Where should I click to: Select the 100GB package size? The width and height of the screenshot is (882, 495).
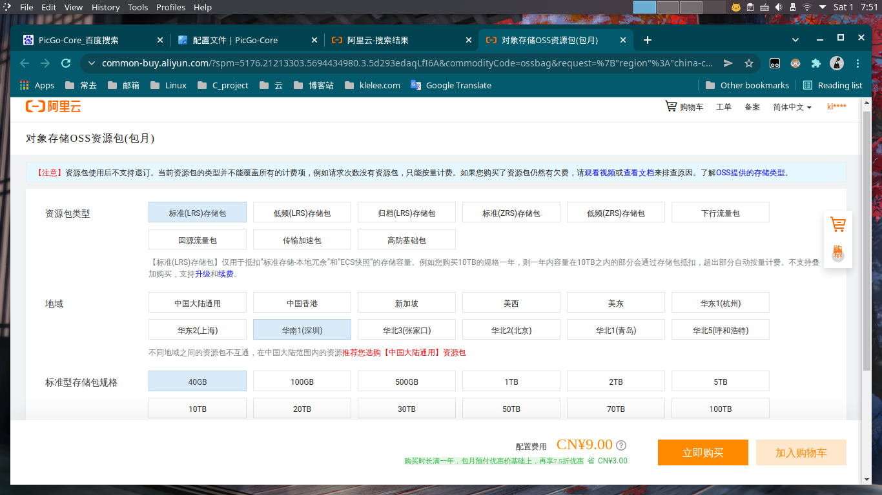(302, 382)
